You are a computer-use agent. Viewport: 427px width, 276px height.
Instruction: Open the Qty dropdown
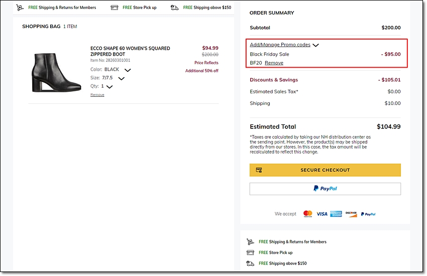tap(109, 87)
